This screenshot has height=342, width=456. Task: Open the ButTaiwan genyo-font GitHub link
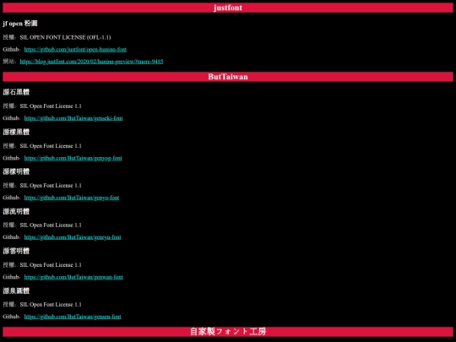point(72,198)
